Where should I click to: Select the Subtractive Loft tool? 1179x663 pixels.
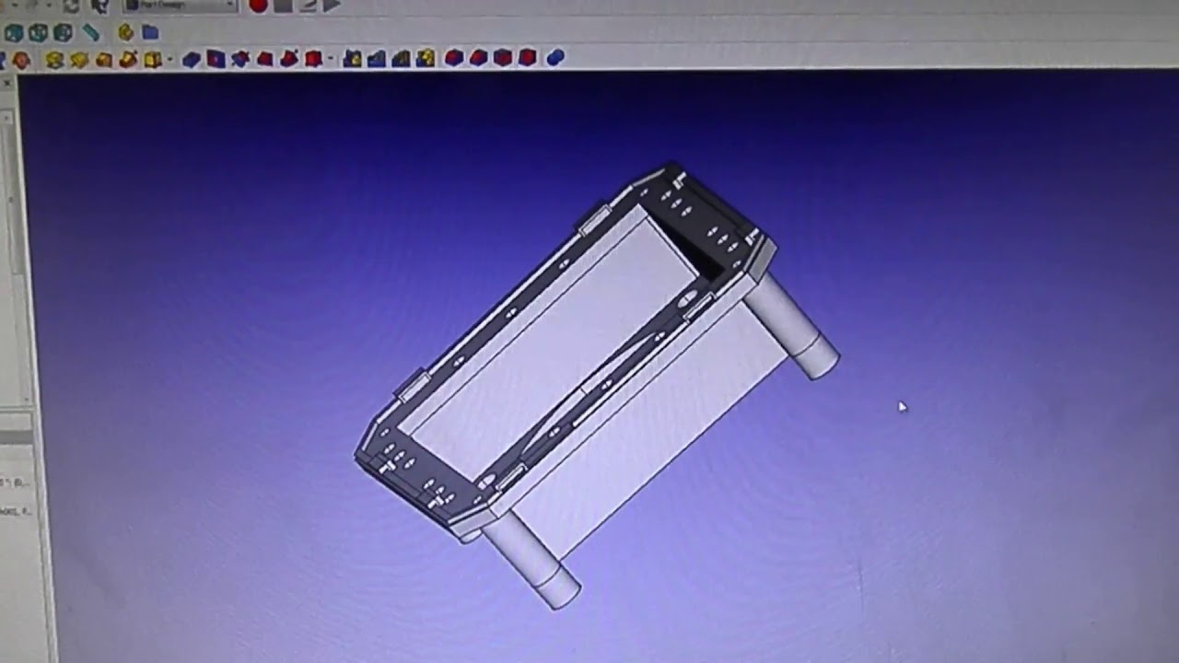(x=264, y=60)
